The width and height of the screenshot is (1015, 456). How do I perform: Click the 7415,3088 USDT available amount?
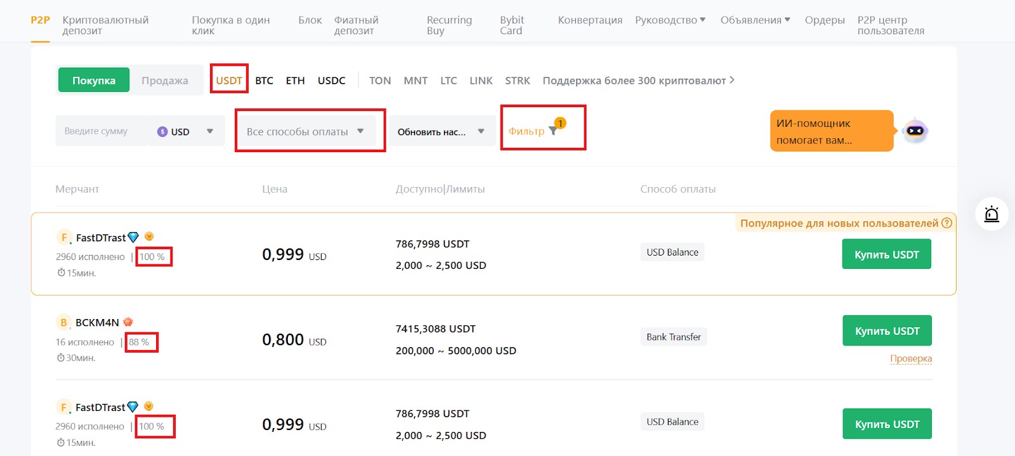coord(435,329)
